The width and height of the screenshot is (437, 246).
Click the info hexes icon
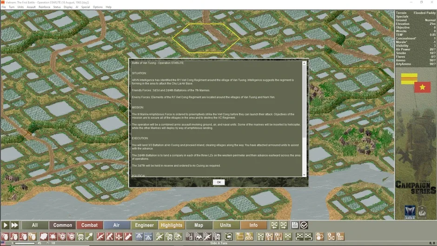point(320,237)
